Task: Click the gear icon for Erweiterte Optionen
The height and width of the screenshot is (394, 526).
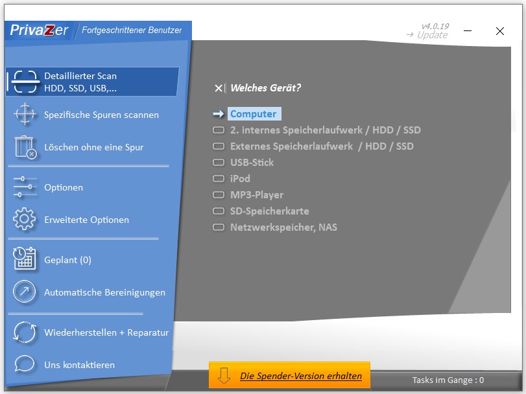Action: coord(24,219)
